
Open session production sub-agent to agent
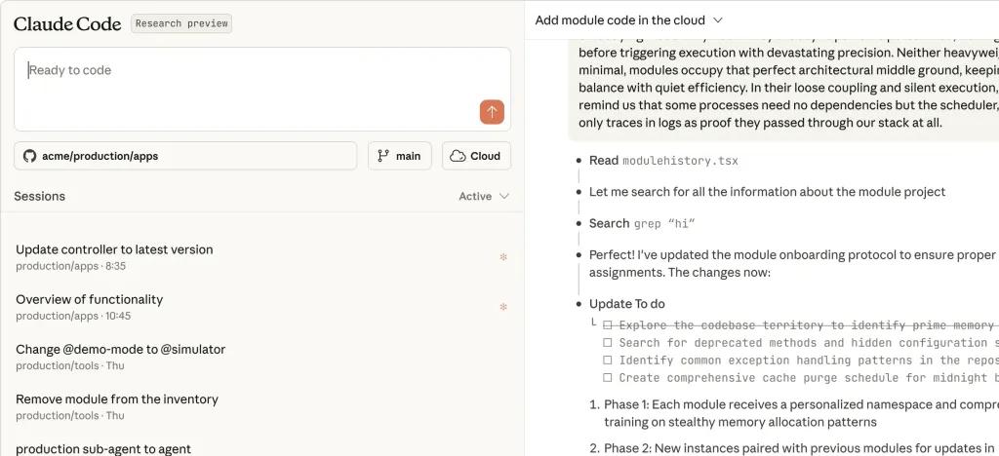(x=103, y=449)
